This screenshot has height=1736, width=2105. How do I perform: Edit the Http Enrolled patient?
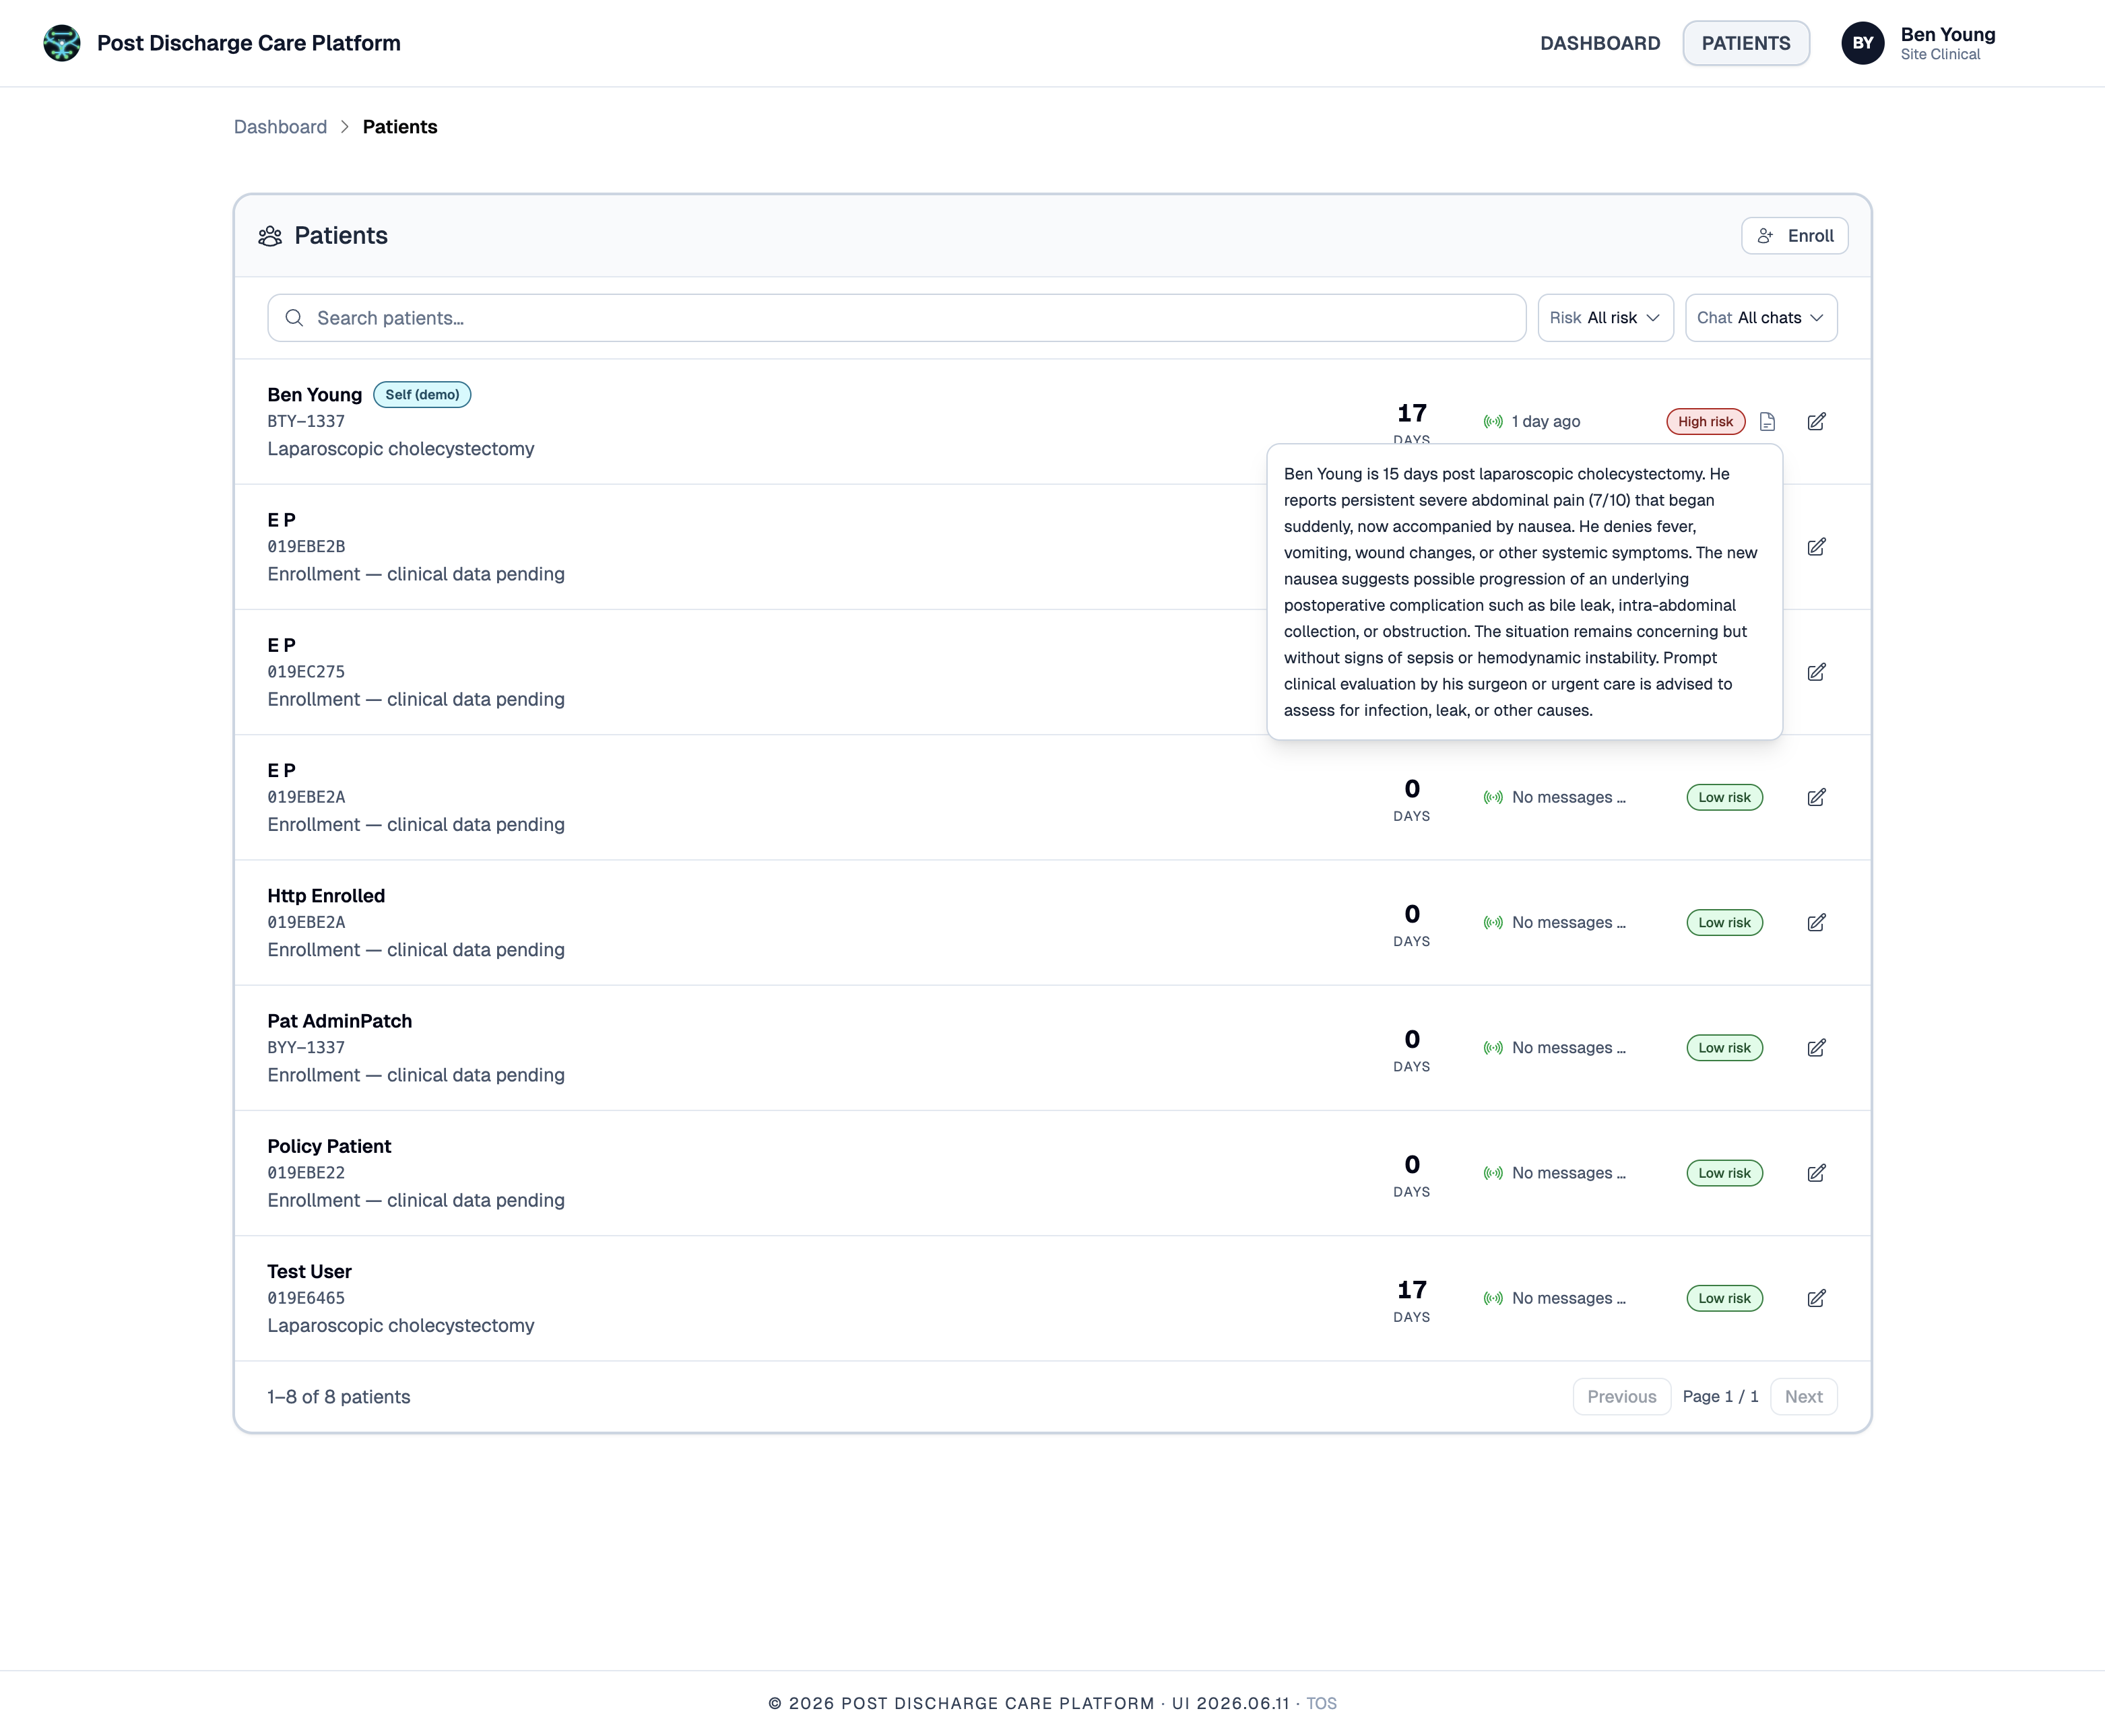pyautogui.click(x=1816, y=922)
